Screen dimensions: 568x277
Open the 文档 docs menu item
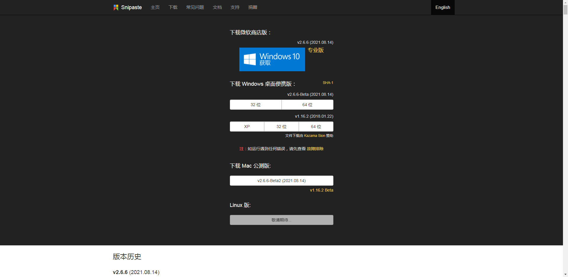[x=217, y=7]
